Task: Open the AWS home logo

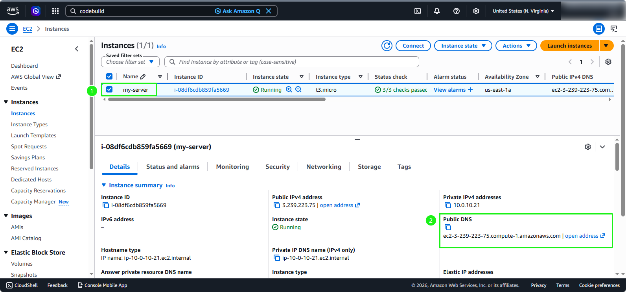Action: [x=13, y=11]
